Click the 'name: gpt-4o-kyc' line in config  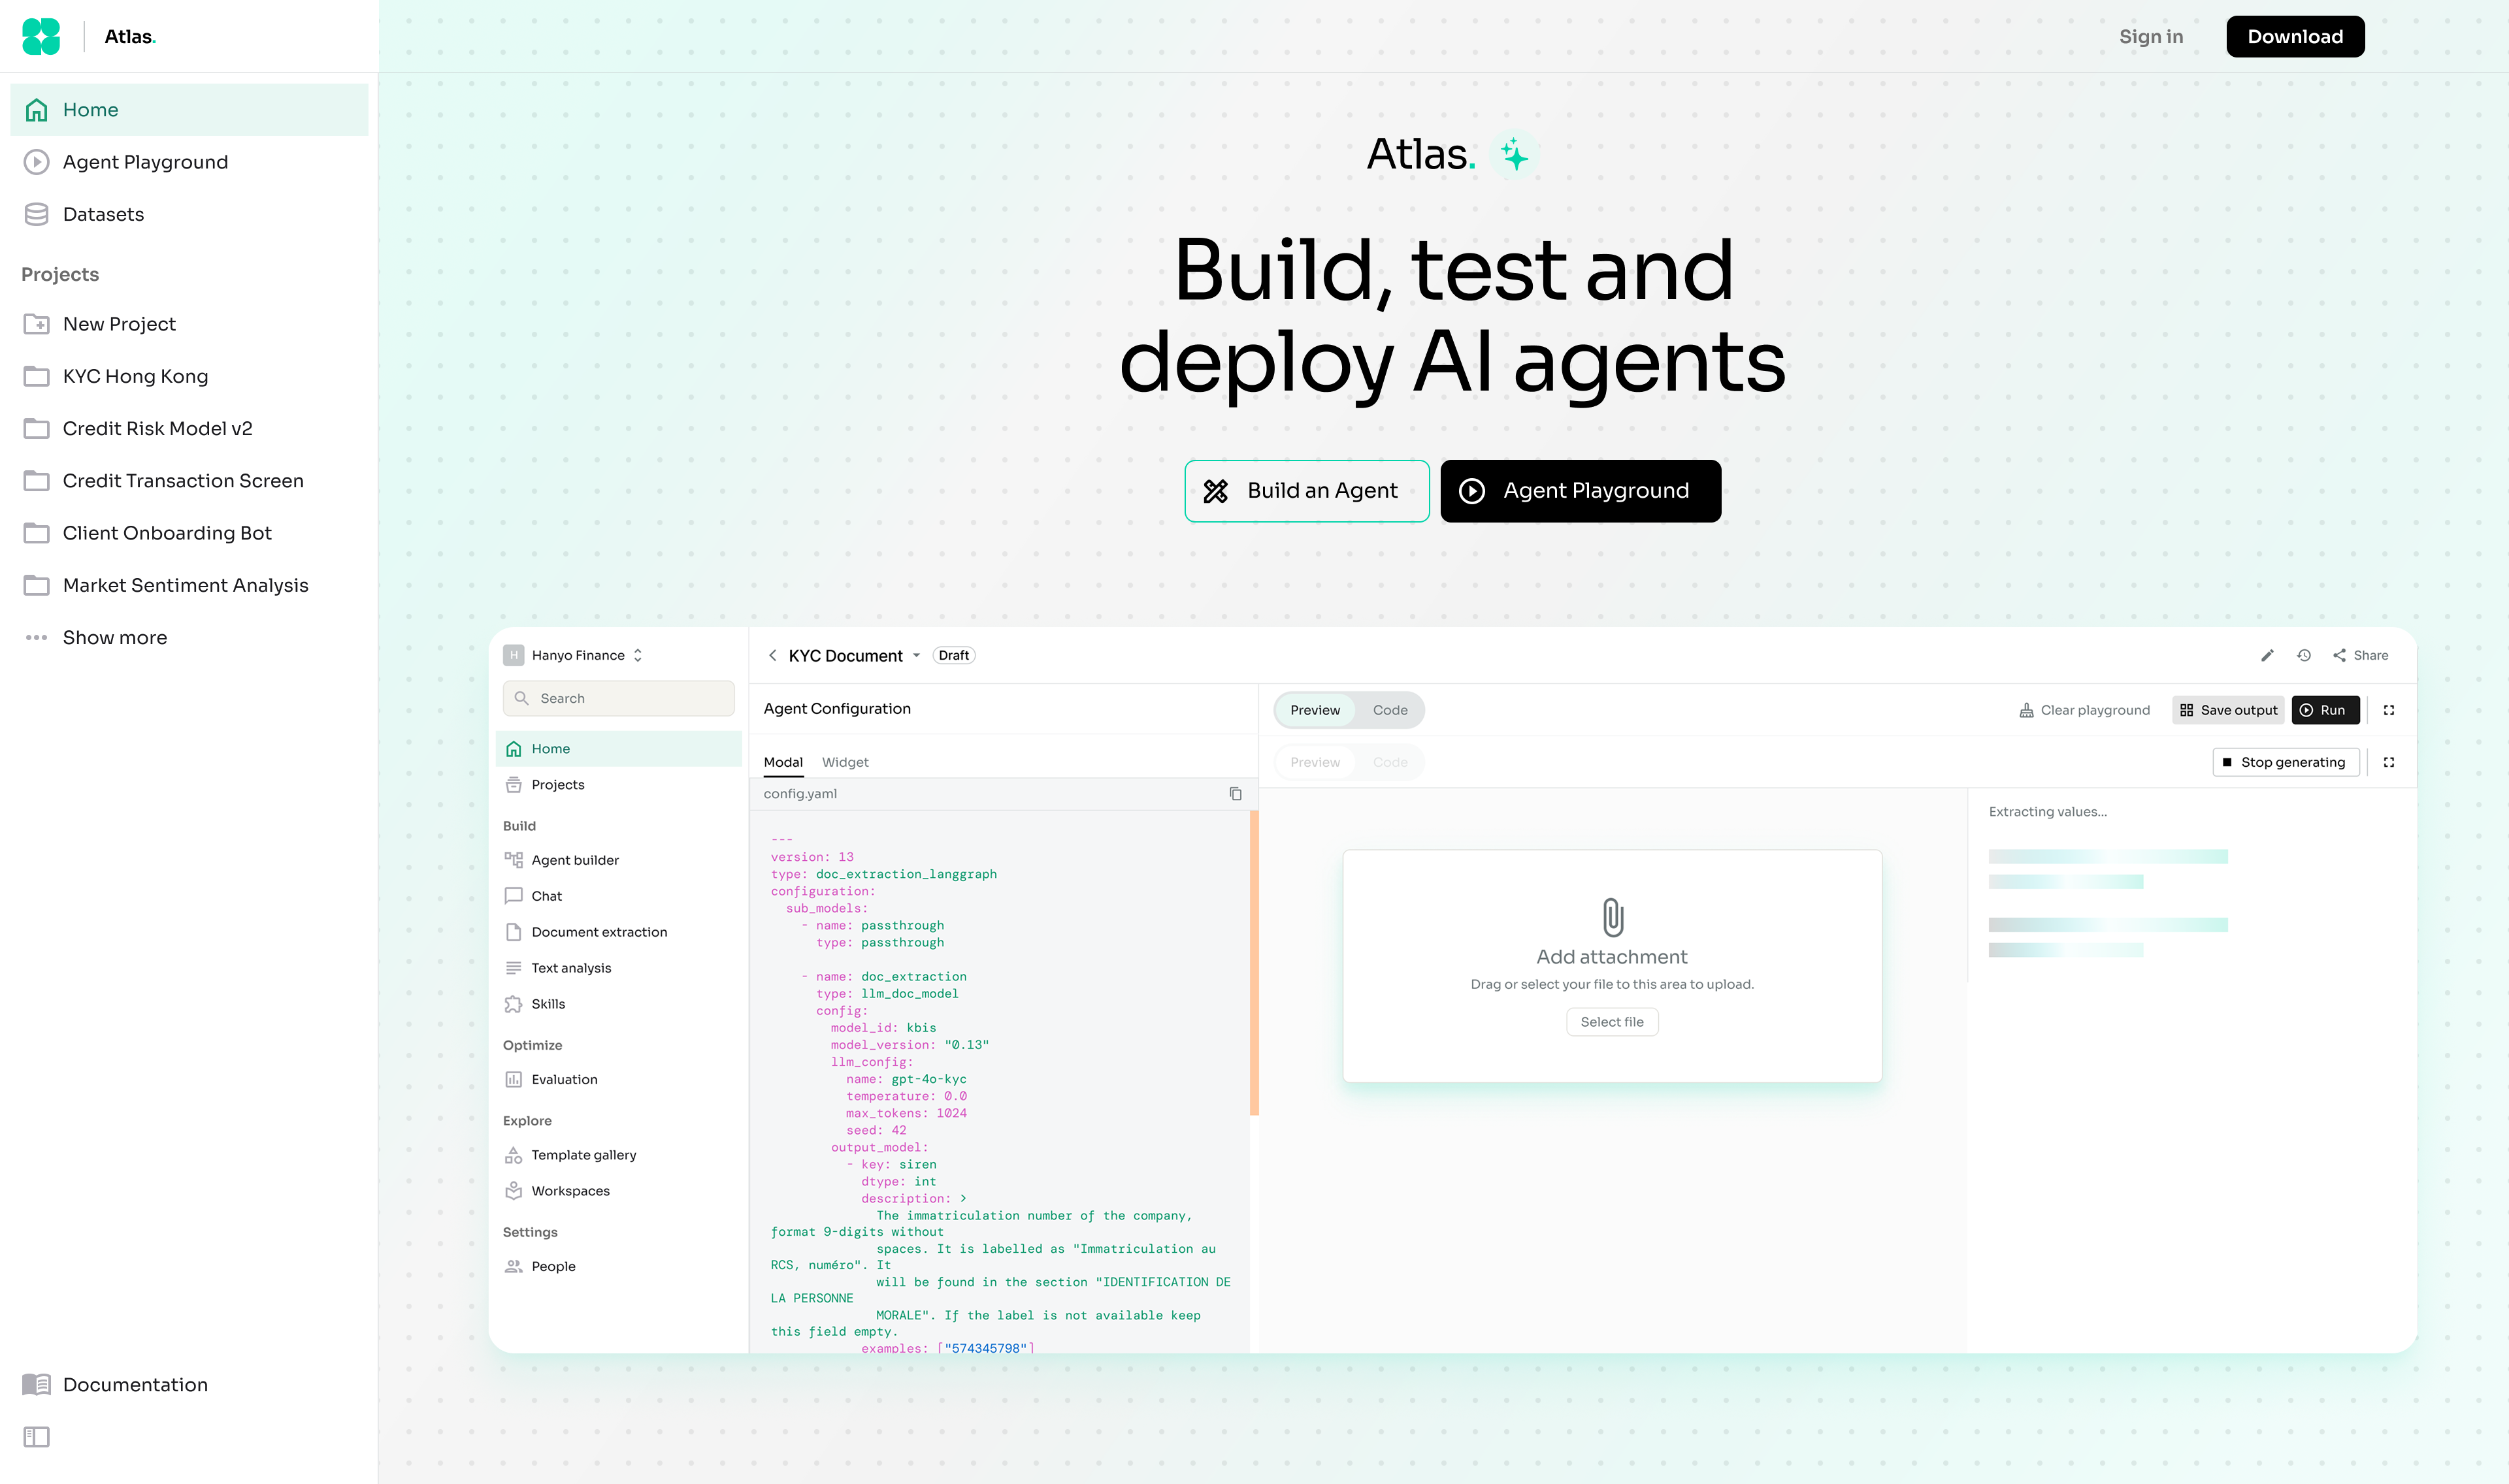[906, 1079]
